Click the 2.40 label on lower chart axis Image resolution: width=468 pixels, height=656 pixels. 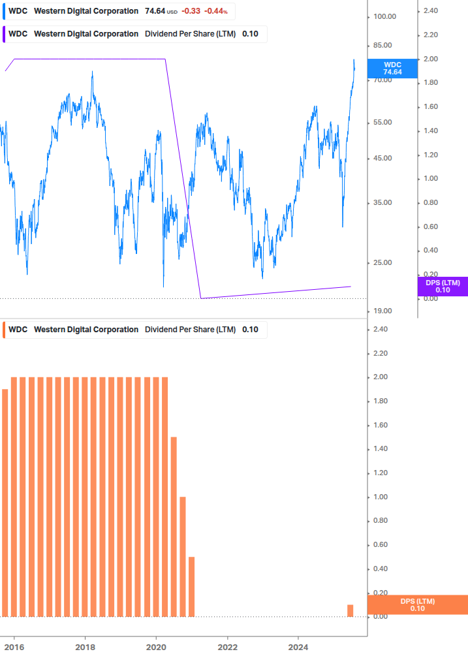click(x=381, y=329)
